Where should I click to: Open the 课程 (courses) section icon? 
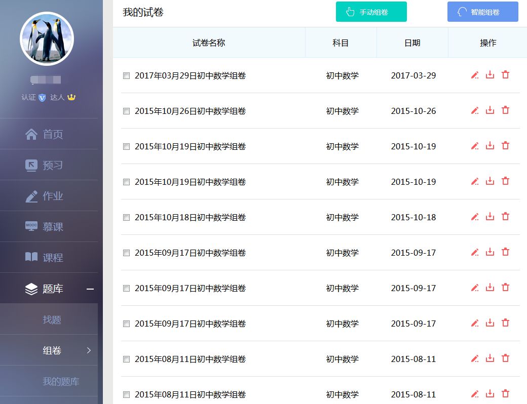click(31, 257)
